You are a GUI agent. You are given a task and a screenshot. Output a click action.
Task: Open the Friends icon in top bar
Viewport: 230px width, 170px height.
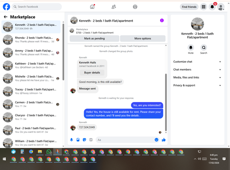[x=114, y=7]
